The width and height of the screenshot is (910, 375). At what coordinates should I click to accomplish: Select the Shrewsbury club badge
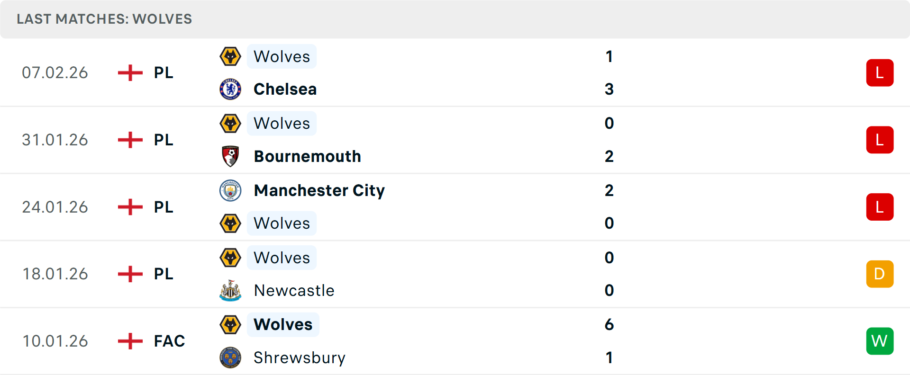(230, 358)
